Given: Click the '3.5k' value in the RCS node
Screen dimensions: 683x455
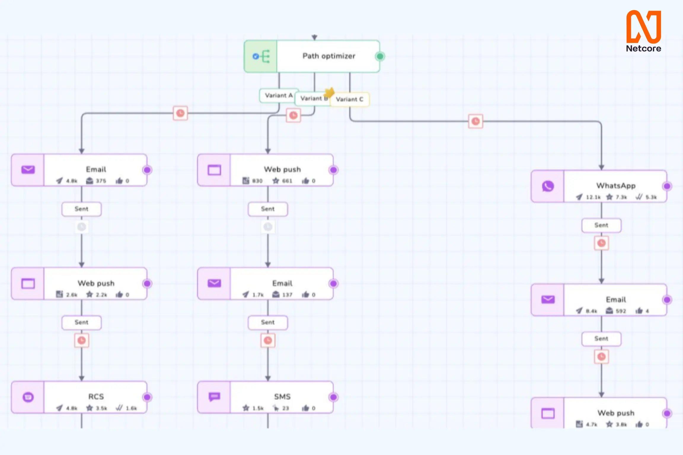Looking at the screenshot, I should point(101,408).
